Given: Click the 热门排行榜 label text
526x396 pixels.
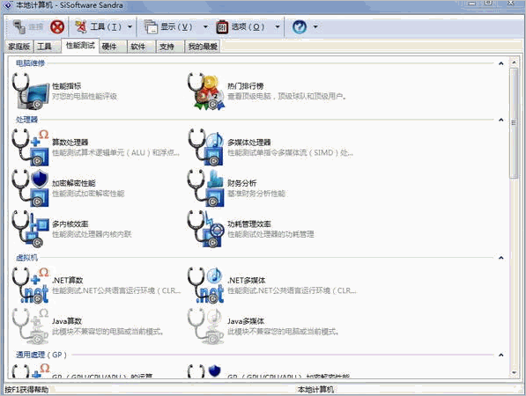Looking at the screenshot, I should tap(246, 86).
